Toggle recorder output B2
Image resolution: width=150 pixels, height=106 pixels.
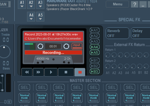coord(95,66)
